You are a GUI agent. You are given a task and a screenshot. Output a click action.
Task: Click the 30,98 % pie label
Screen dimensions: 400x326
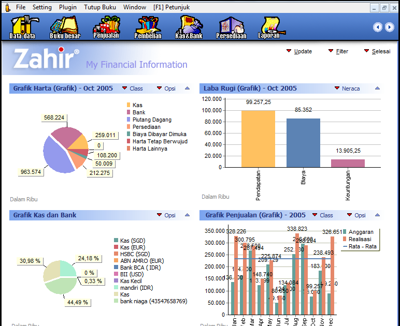[30, 261]
